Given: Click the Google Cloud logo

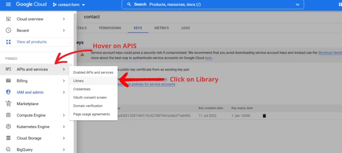Looking at the screenshot, I should pyautogui.click(x=31, y=4).
